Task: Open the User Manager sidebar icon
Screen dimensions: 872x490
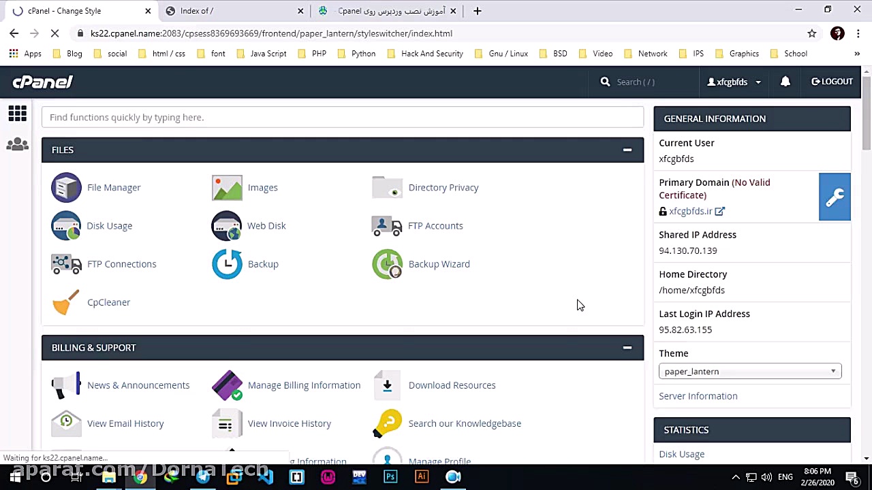Action: (18, 144)
